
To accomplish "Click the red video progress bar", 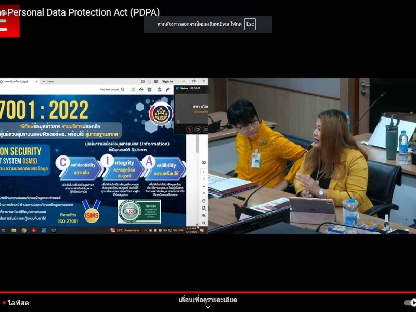I will pyautogui.click(x=208, y=292).
